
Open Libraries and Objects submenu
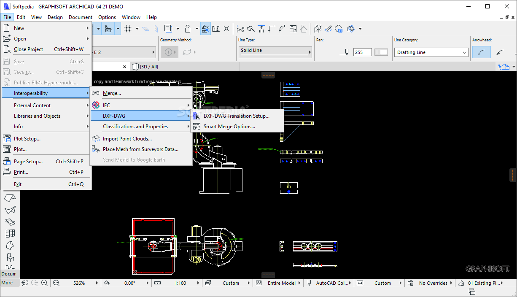pyautogui.click(x=46, y=116)
